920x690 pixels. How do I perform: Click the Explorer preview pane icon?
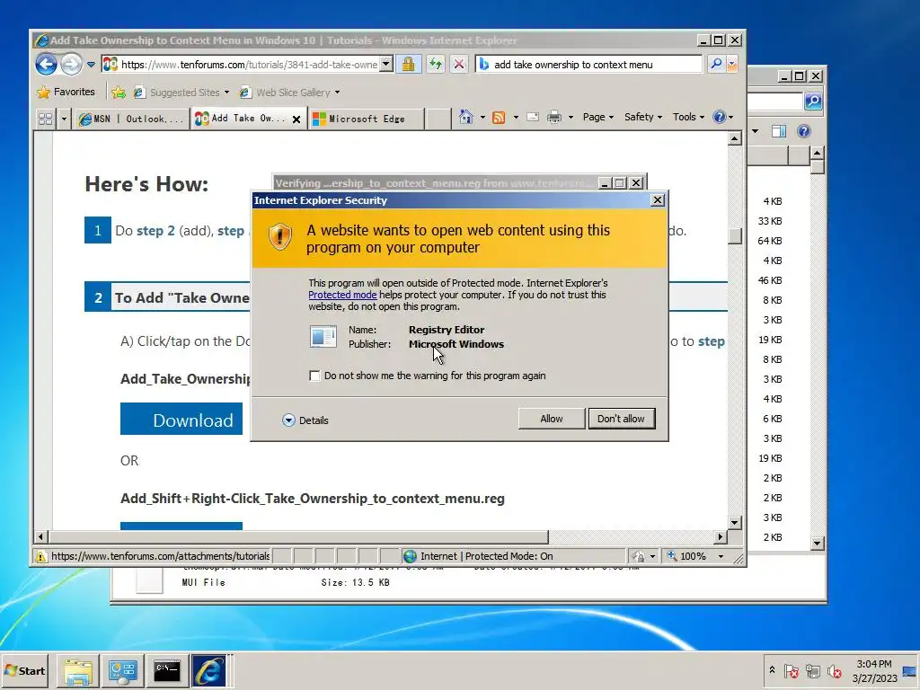779,131
